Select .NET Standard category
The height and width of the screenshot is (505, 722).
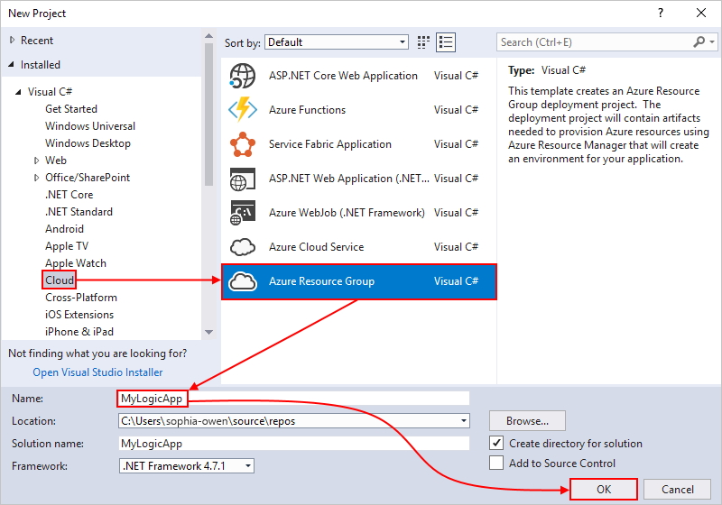79,212
